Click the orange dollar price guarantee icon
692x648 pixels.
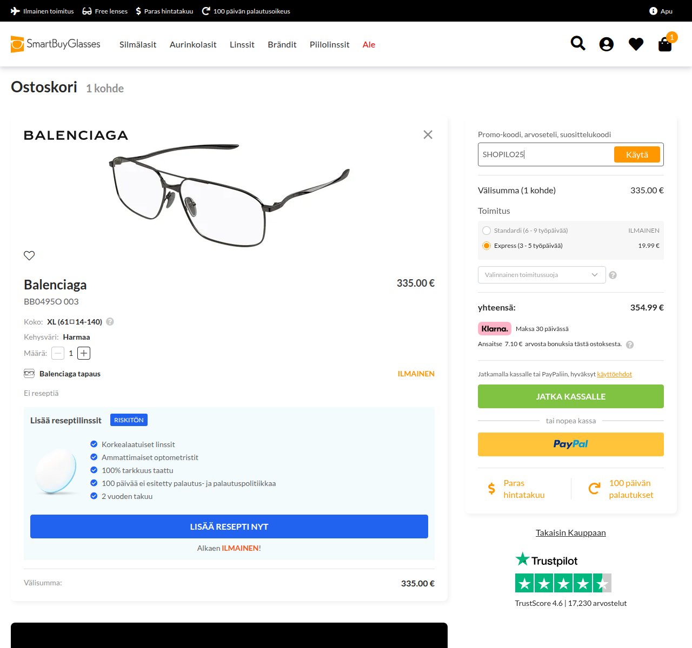point(491,489)
